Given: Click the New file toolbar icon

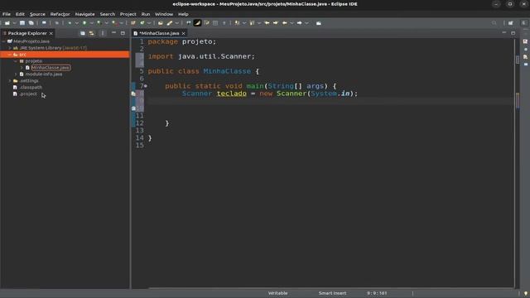Looking at the screenshot, I should click(7, 23).
